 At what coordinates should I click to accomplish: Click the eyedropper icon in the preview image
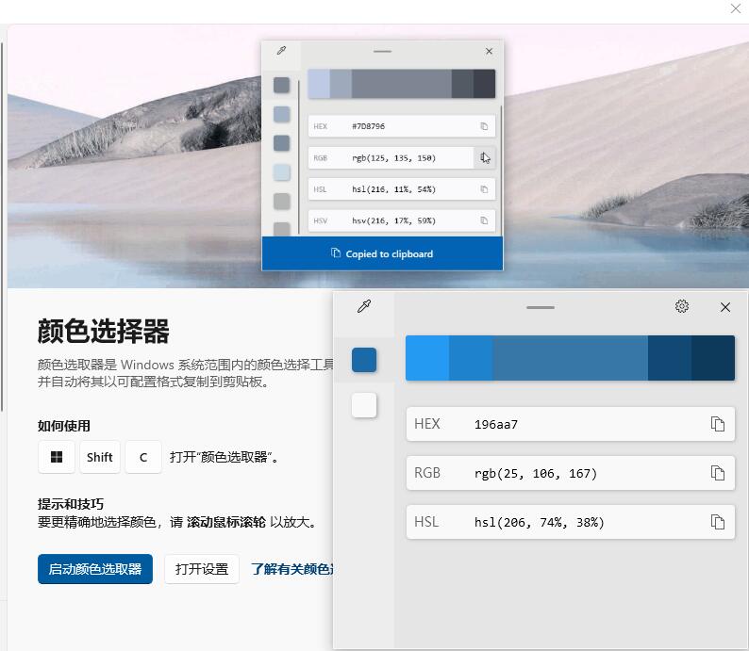click(281, 51)
